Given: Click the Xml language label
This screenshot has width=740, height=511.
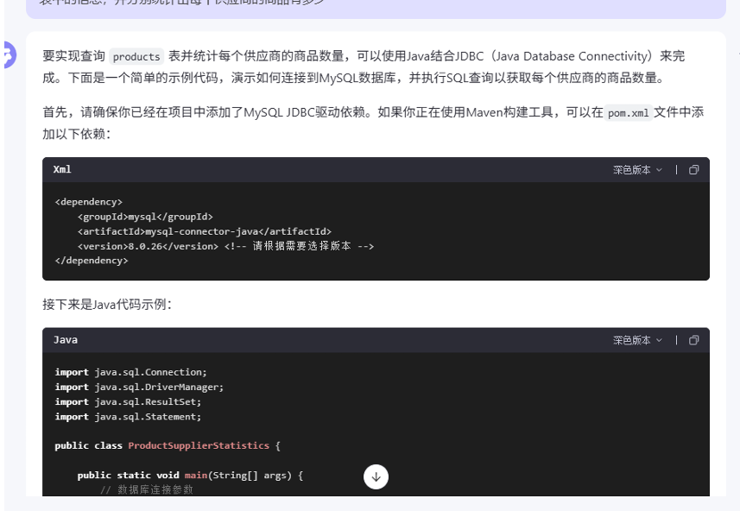Looking at the screenshot, I should tap(62, 170).
